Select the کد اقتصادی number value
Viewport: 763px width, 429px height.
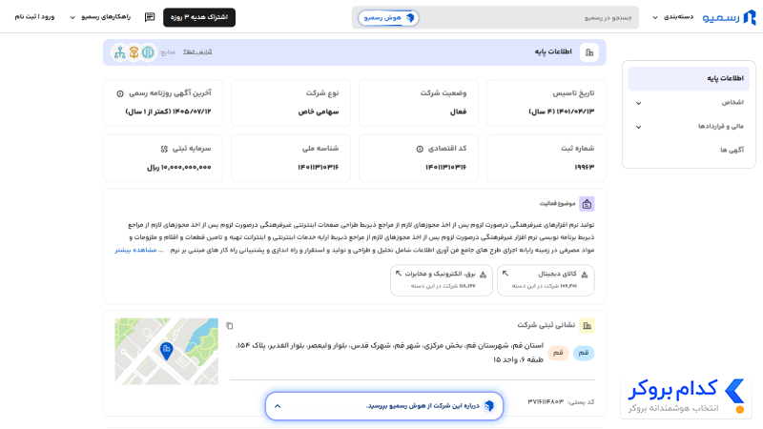tap(446, 167)
